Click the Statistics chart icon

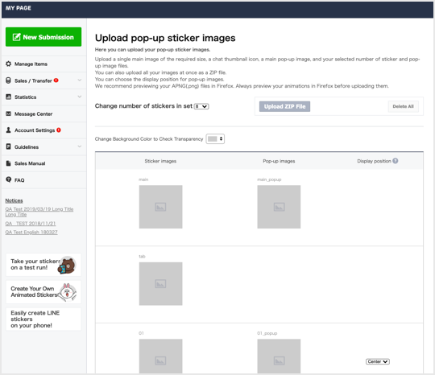pos(9,97)
